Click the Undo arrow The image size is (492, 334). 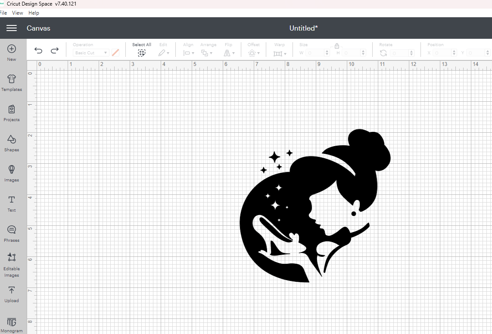point(38,50)
